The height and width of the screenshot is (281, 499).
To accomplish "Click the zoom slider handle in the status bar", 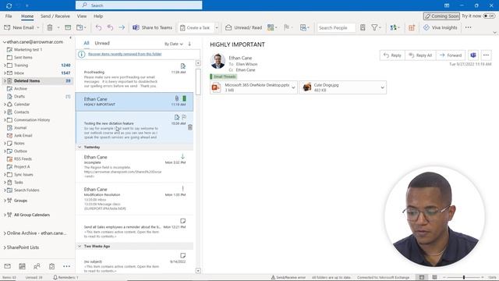I will pos(464,277).
